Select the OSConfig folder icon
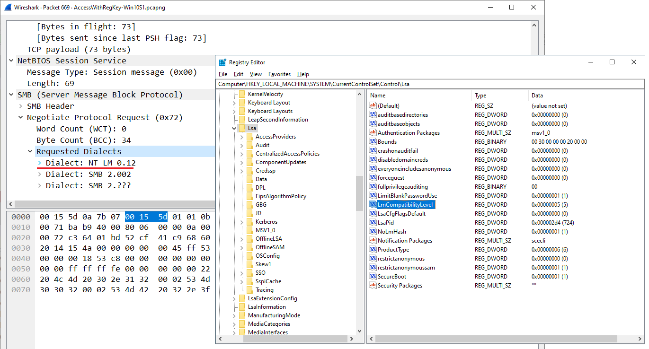Image resolution: width=649 pixels, height=349 pixels. click(249, 256)
